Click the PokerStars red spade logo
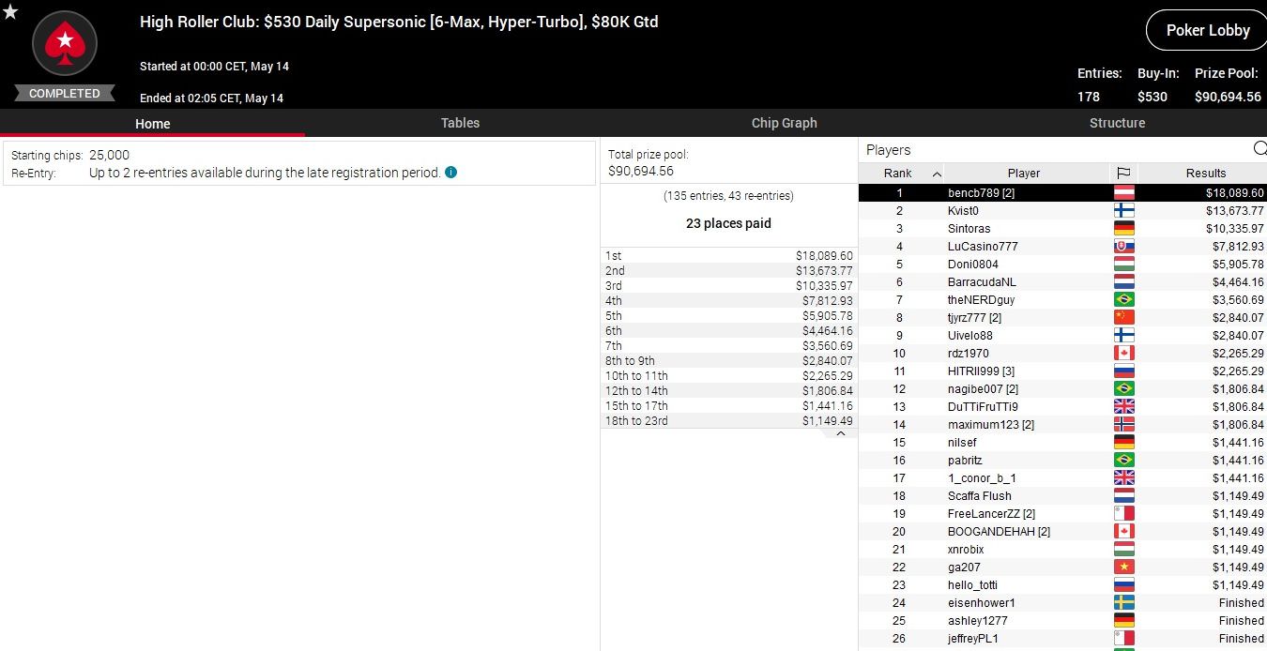 pos(65,43)
